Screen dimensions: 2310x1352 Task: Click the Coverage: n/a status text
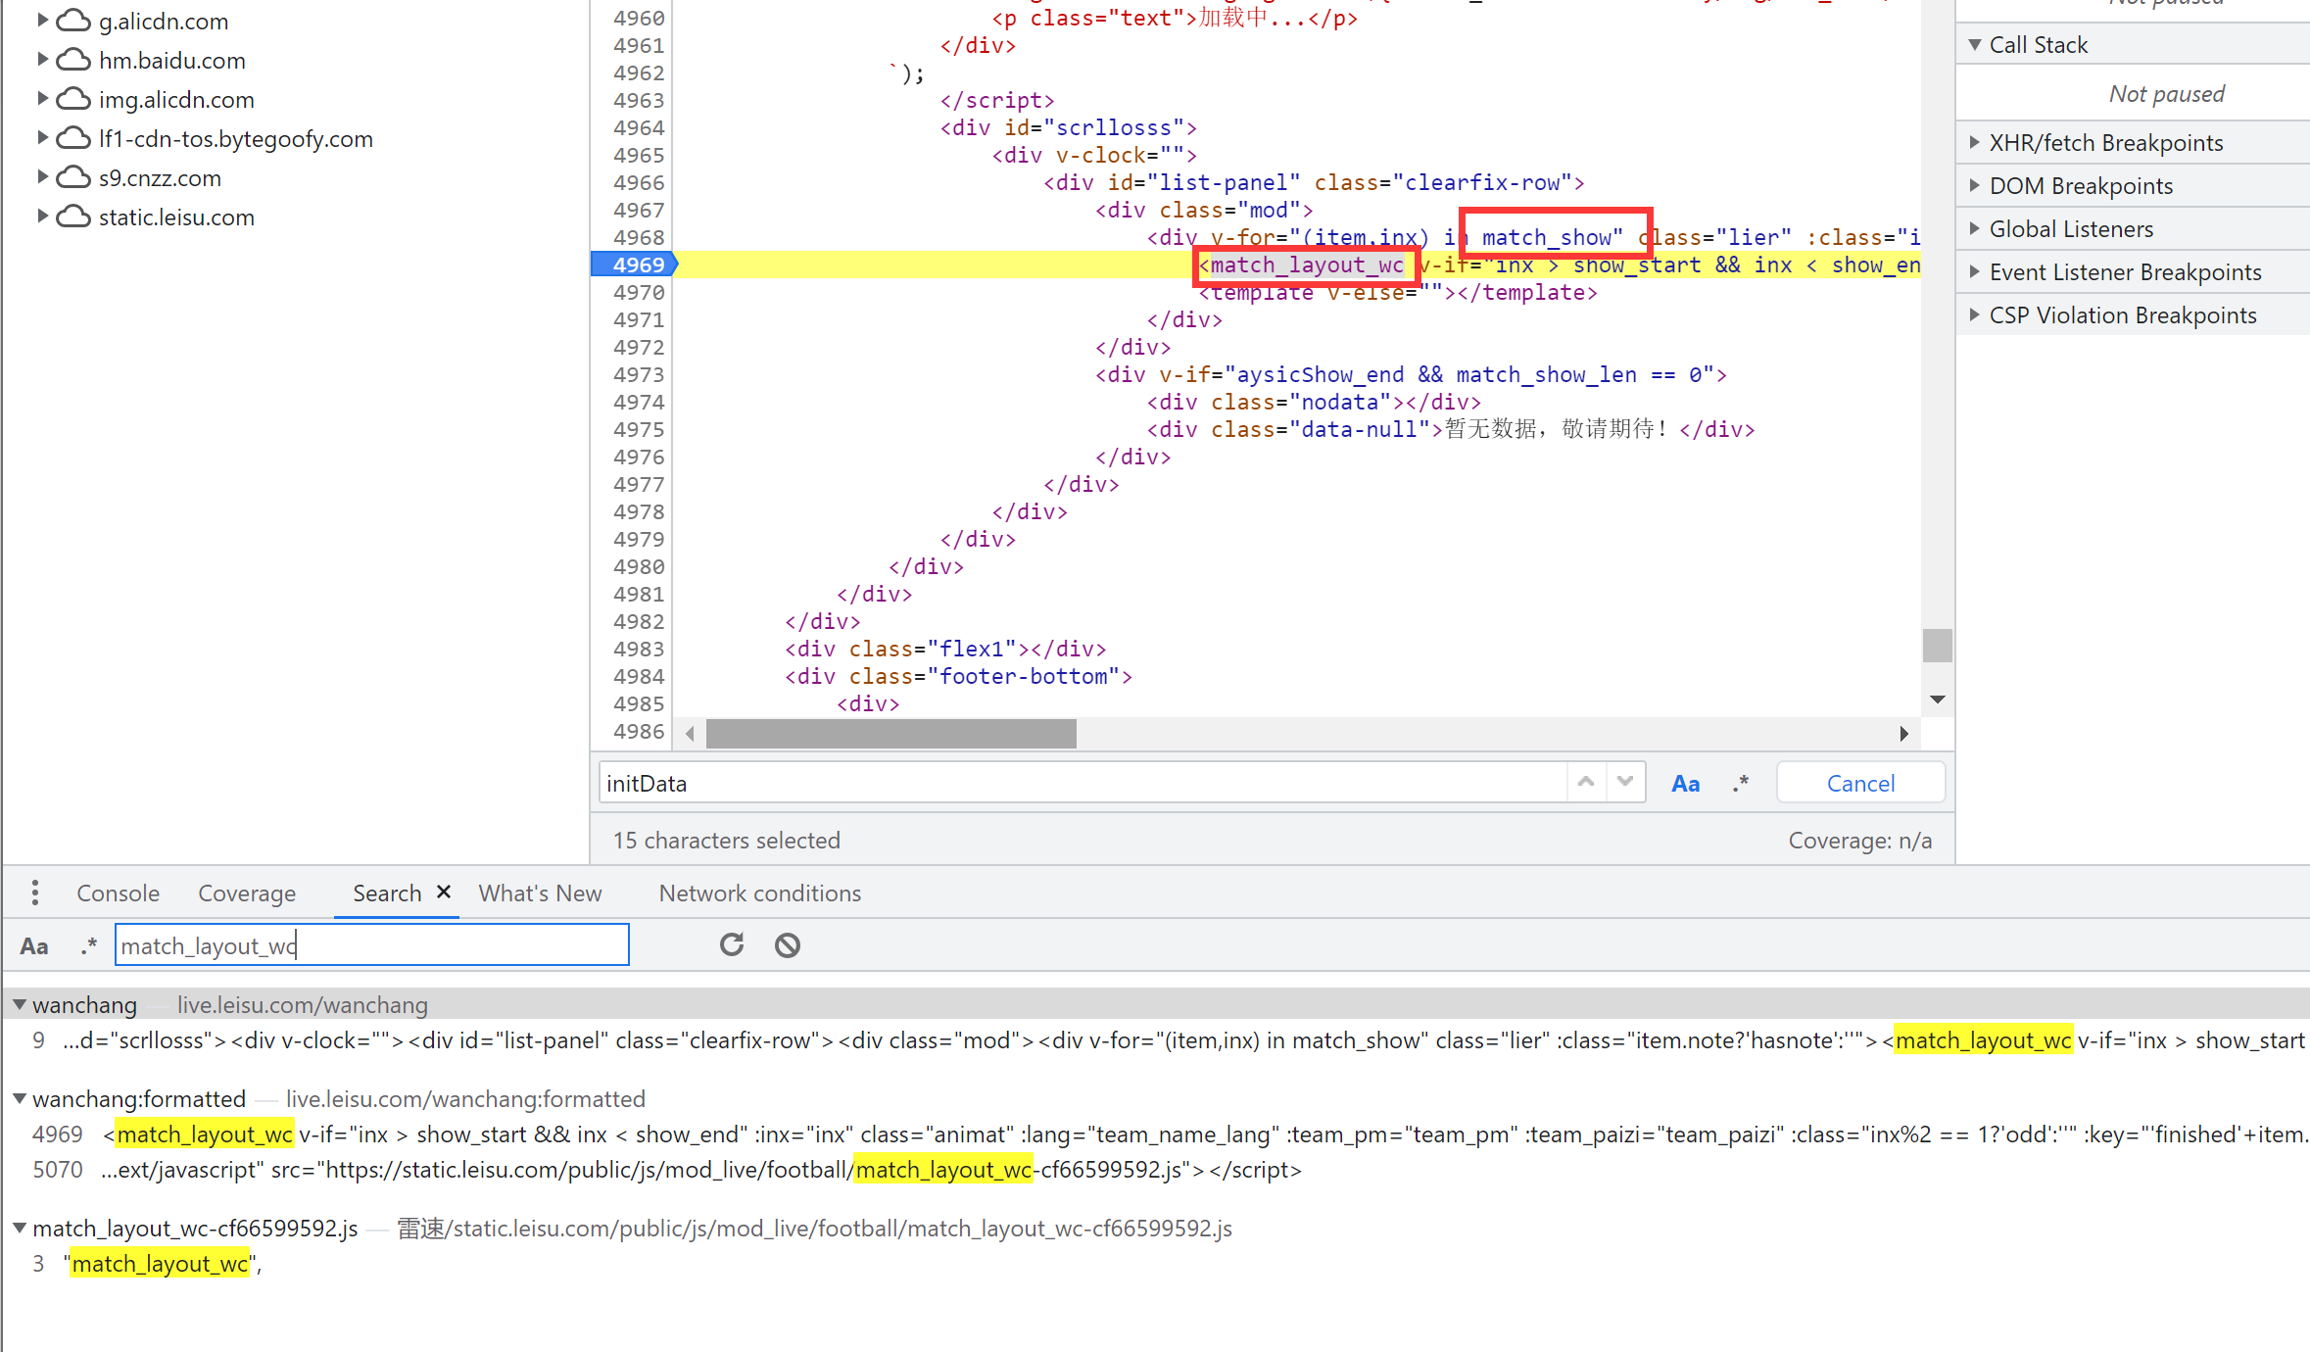1859,841
